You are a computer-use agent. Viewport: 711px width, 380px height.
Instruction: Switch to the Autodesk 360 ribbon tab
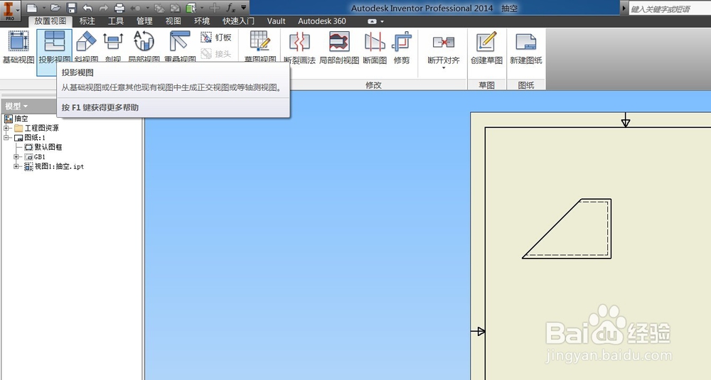(x=322, y=21)
